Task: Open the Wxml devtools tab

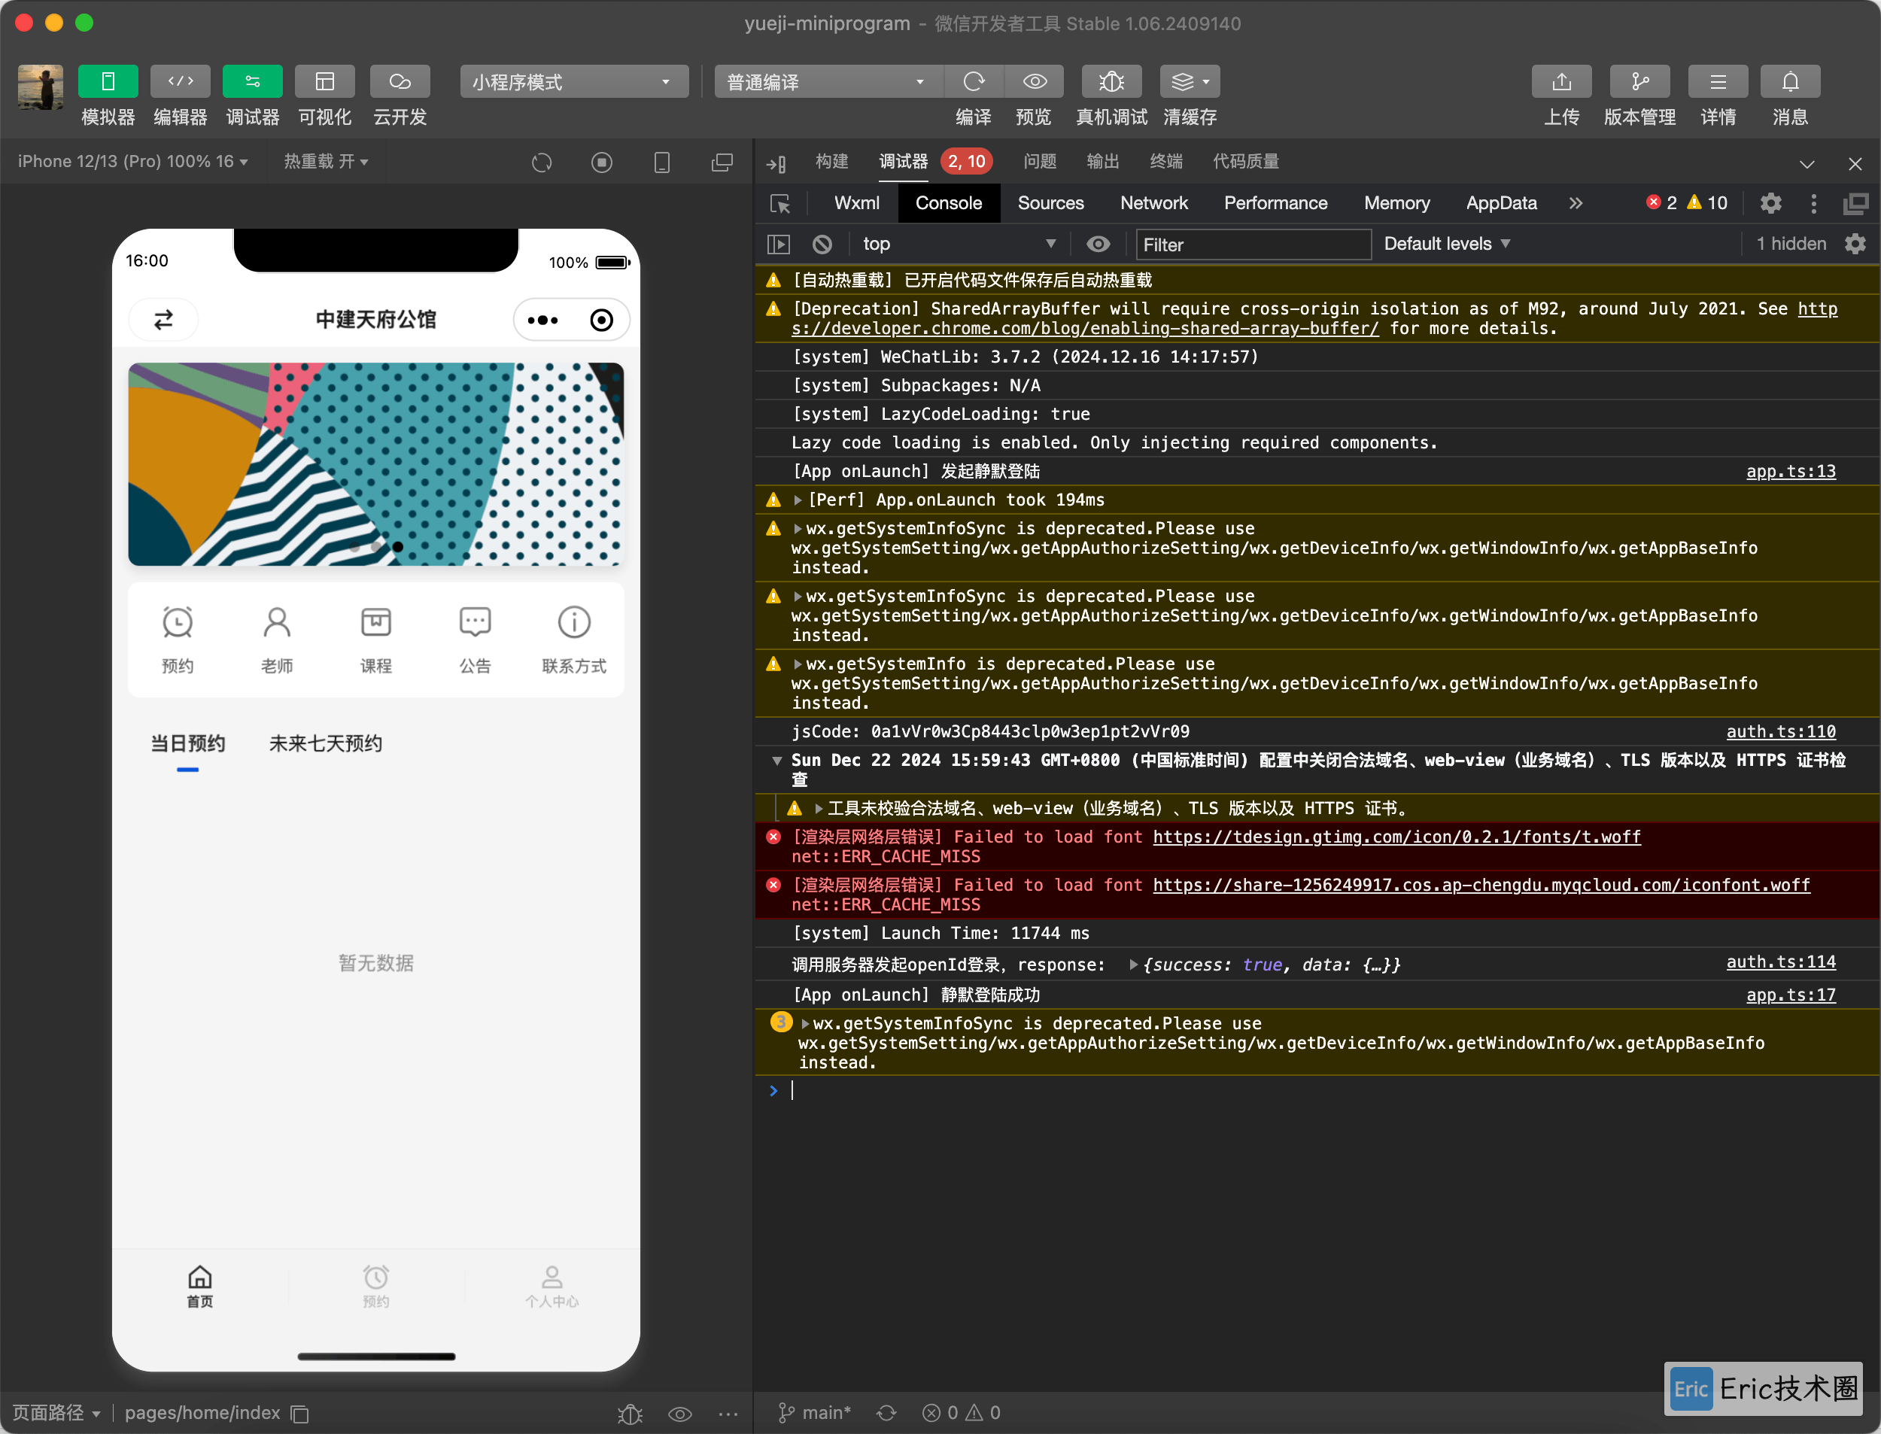Action: click(856, 203)
